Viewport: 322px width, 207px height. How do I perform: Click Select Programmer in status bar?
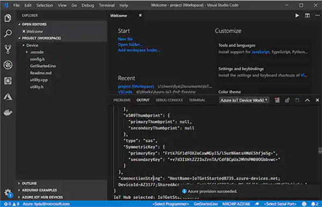pyautogui.click(x=171, y=204)
